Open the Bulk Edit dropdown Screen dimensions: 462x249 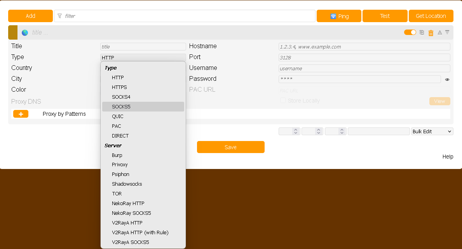pos(432,131)
